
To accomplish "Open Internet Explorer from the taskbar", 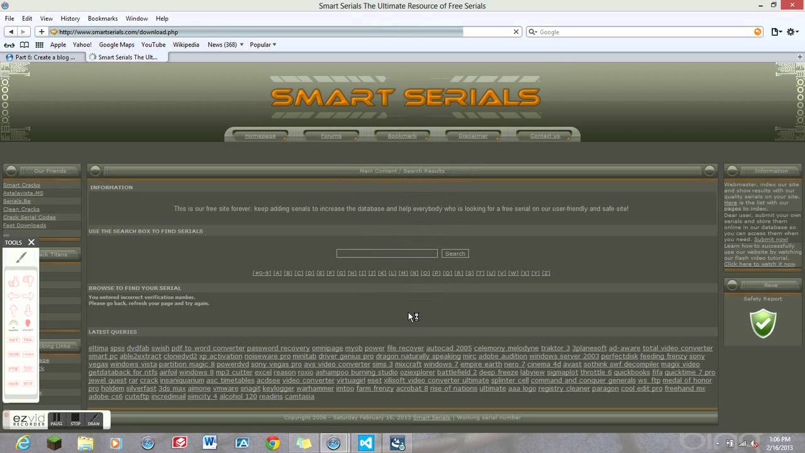I will 23,443.
